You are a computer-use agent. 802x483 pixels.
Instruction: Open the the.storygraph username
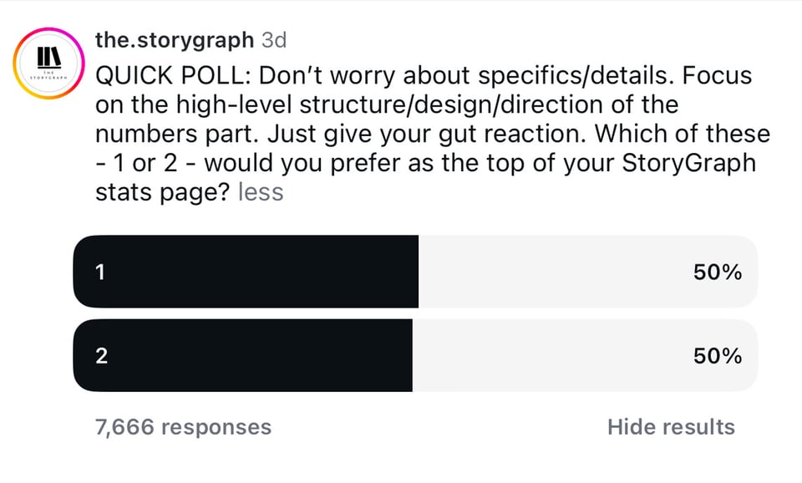point(174,39)
